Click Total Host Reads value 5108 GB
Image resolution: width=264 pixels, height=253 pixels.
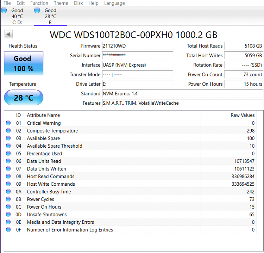[x=244, y=46]
